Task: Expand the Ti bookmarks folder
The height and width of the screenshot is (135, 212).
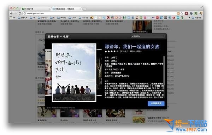Action: pyautogui.click(x=52, y=18)
